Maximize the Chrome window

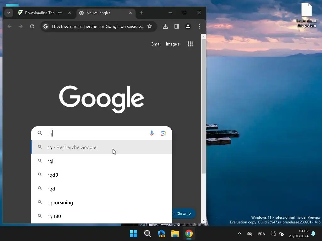point(184,13)
